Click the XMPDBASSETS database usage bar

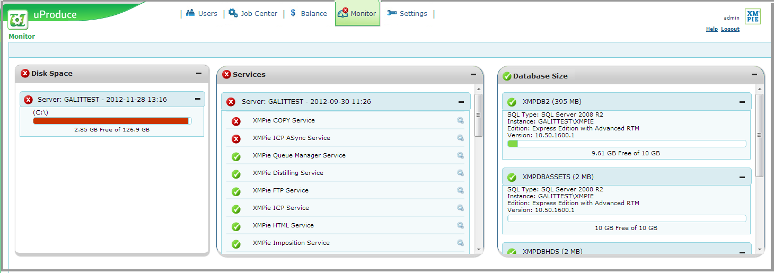tap(627, 218)
